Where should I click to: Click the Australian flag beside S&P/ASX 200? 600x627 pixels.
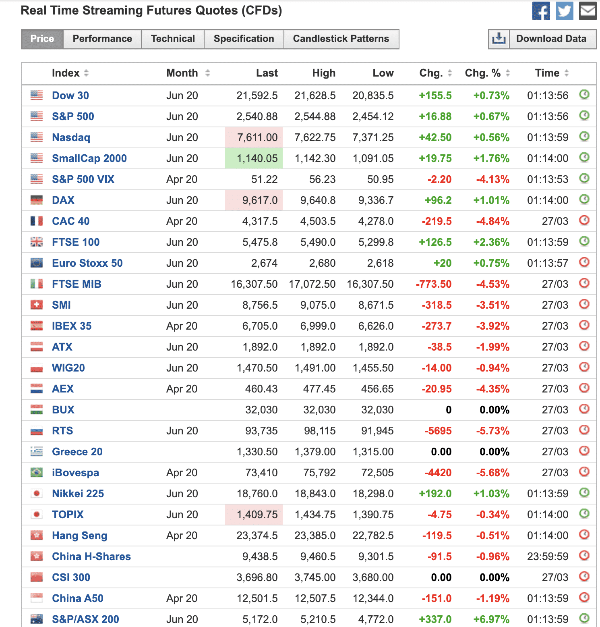point(37,619)
